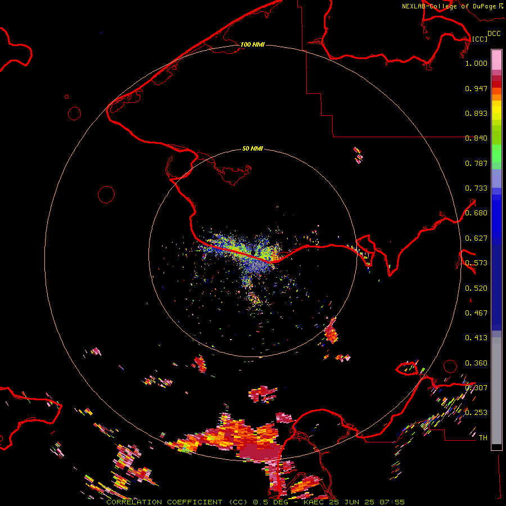Pick the light pink swatch atop color bar
This screenshot has height=506, width=506.
496,60
